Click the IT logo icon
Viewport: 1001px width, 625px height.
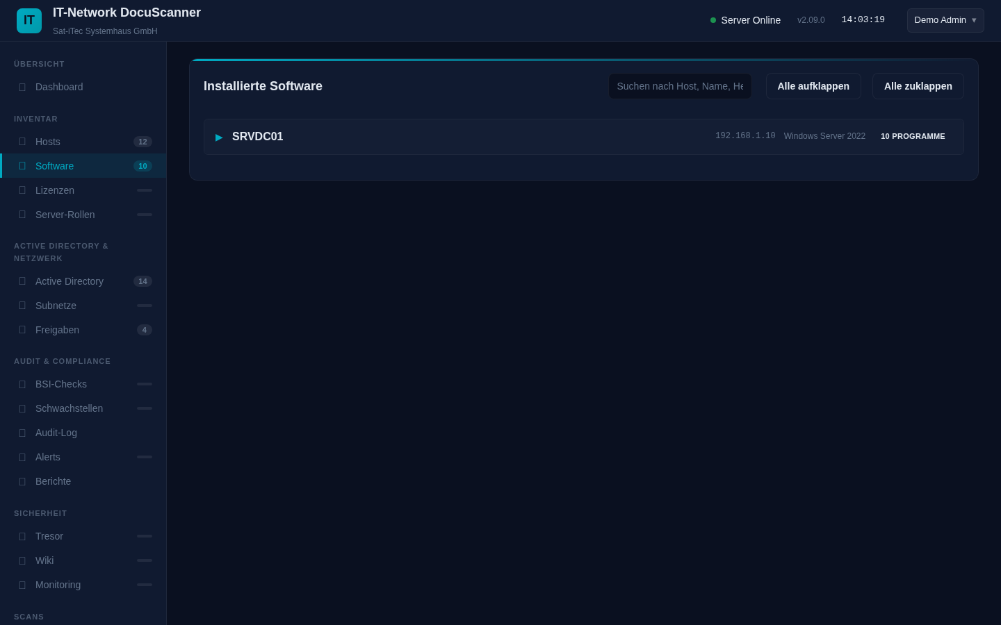click(x=29, y=21)
